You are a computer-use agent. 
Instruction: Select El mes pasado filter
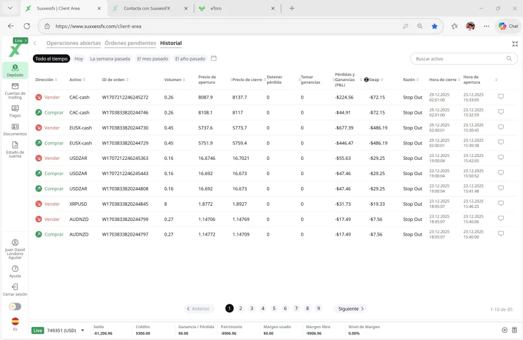(x=152, y=59)
